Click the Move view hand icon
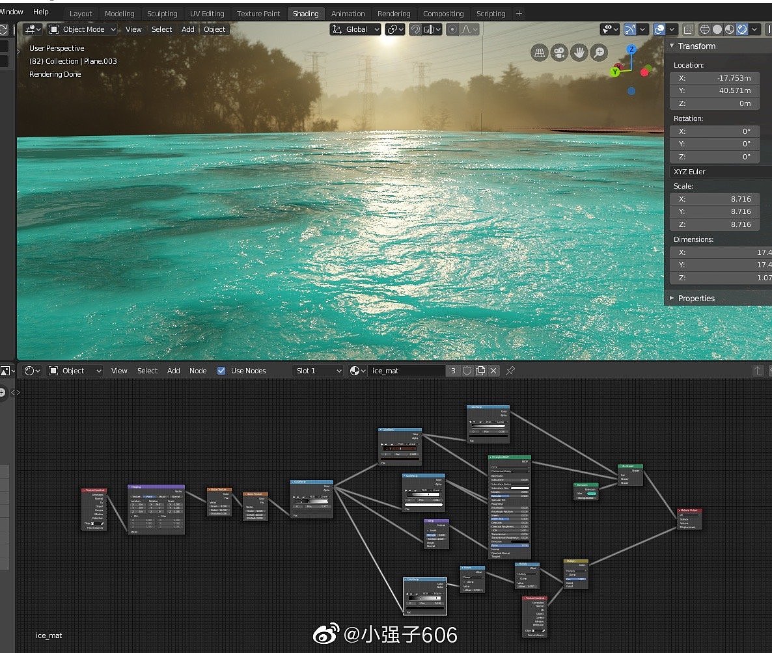Image resolution: width=772 pixels, height=653 pixels. 579,52
